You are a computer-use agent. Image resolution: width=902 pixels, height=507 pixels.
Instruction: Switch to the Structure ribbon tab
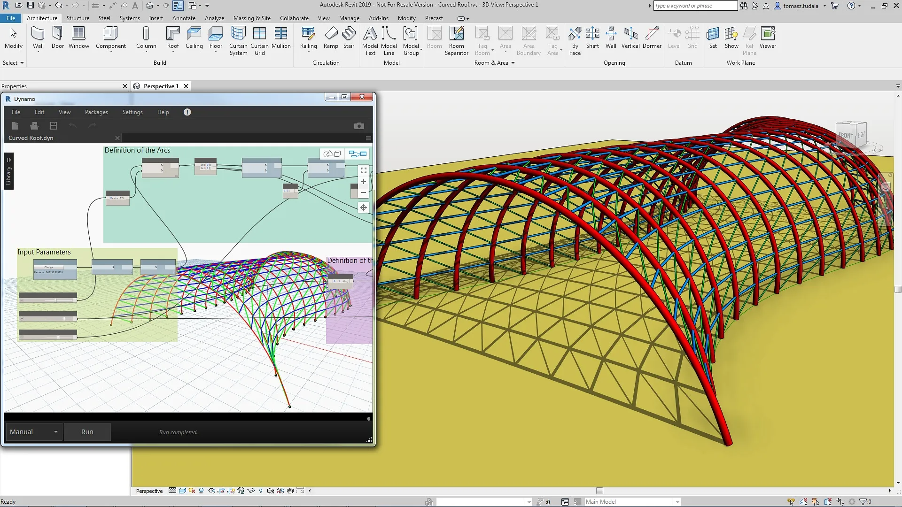(x=78, y=18)
